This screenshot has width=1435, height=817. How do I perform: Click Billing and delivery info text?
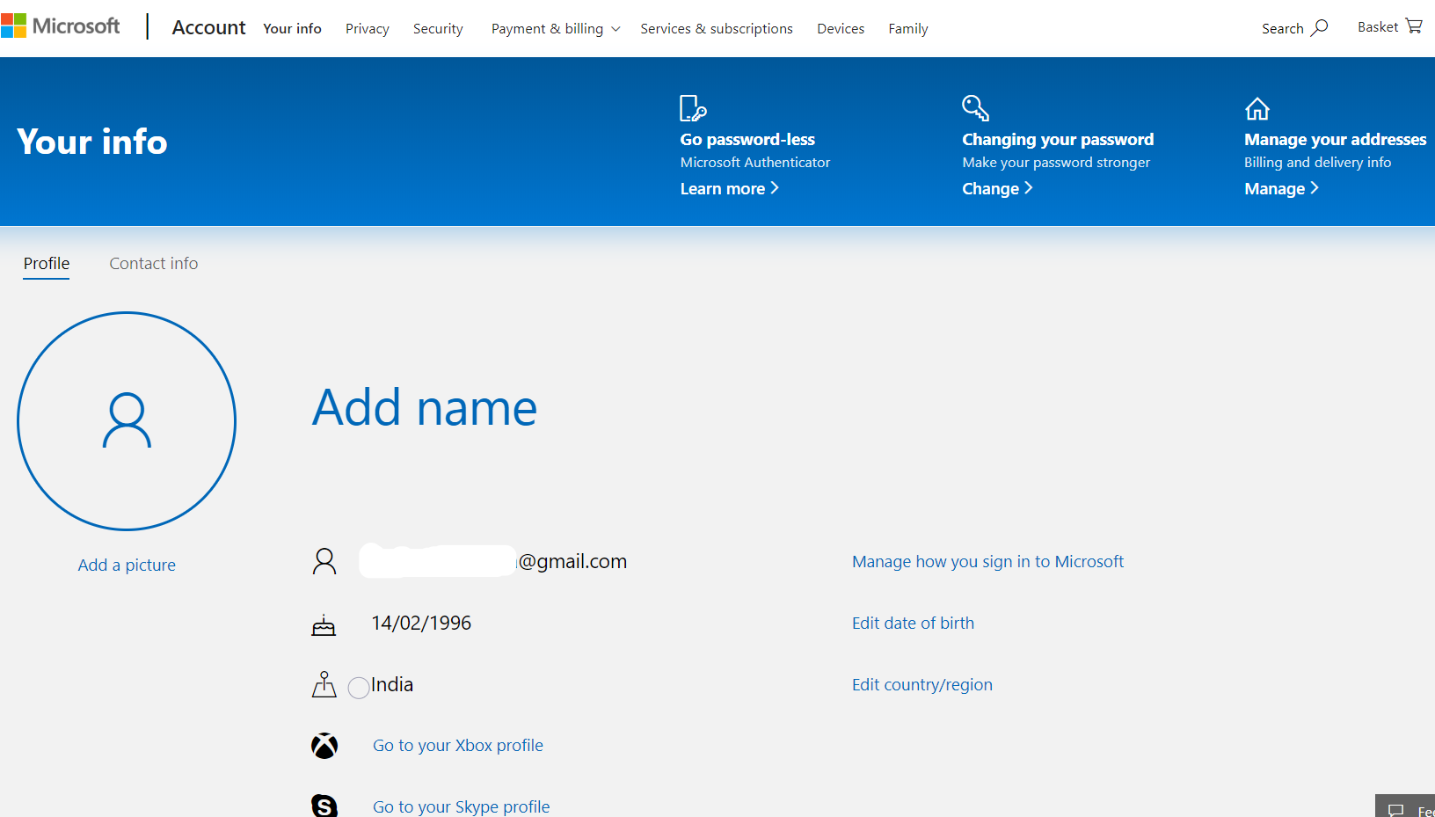(x=1318, y=162)
